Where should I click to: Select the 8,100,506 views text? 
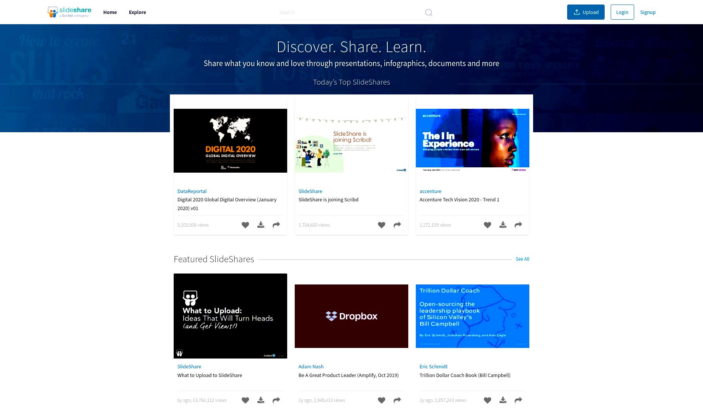click(193, 225)
